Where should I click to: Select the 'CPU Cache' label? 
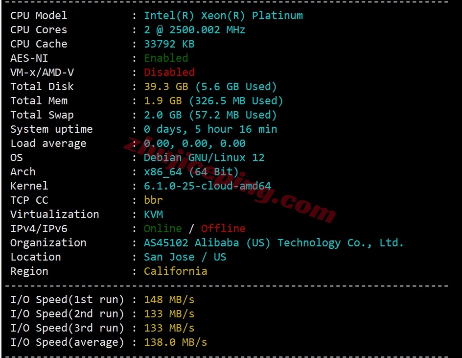pos(39,44)
